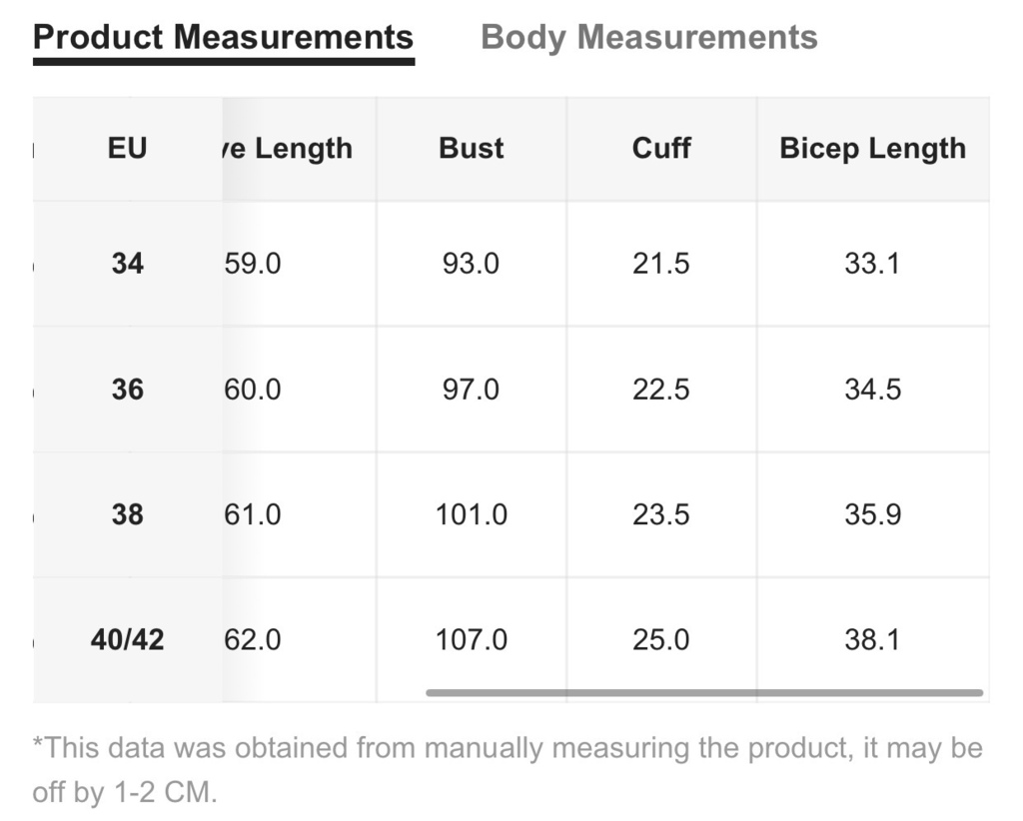The image size is (1023, 821).
Task: Click the Cuff column header
Action: (x=661, y=148)
